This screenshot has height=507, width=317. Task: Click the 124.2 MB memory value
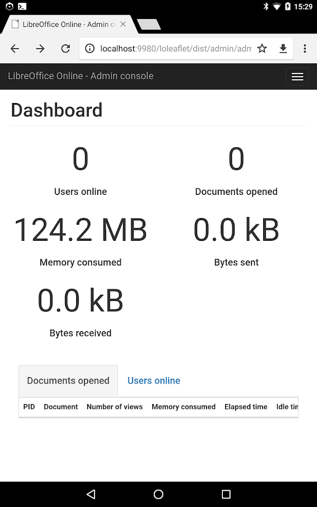(80, 230)
